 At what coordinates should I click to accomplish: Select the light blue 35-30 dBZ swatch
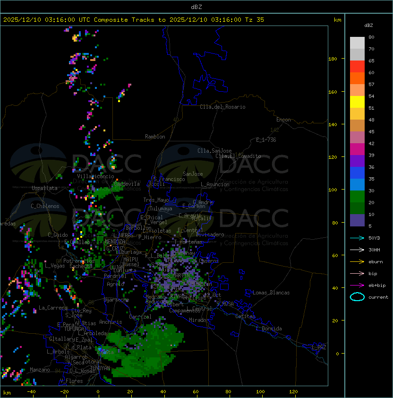click(x=357, y=185)
